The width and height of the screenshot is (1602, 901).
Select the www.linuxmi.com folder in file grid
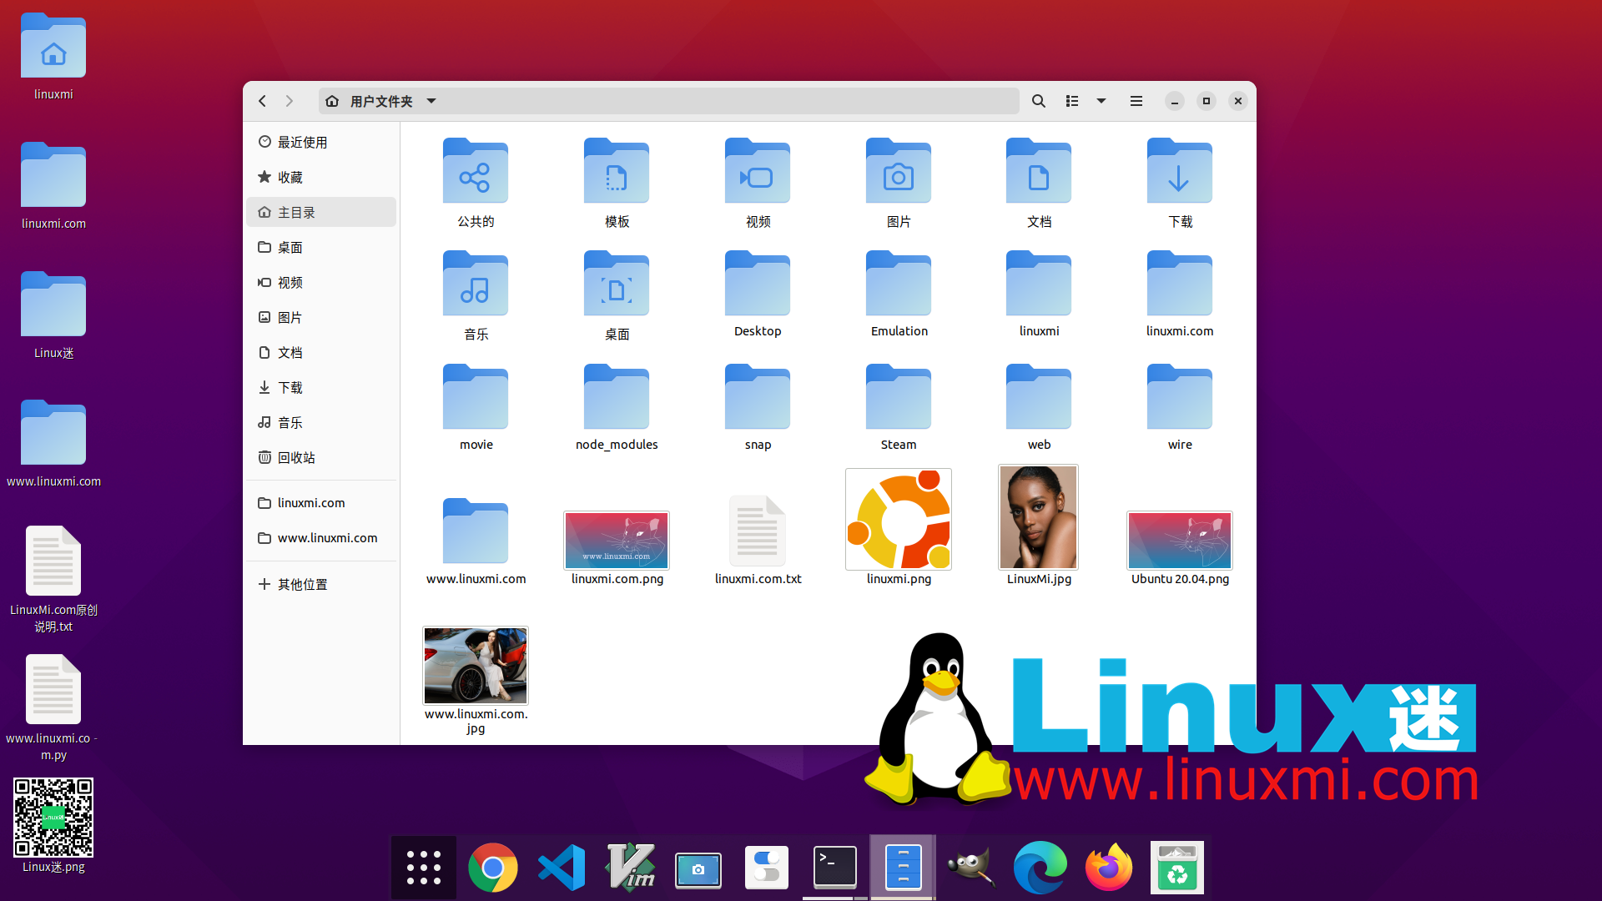(476, 531)
